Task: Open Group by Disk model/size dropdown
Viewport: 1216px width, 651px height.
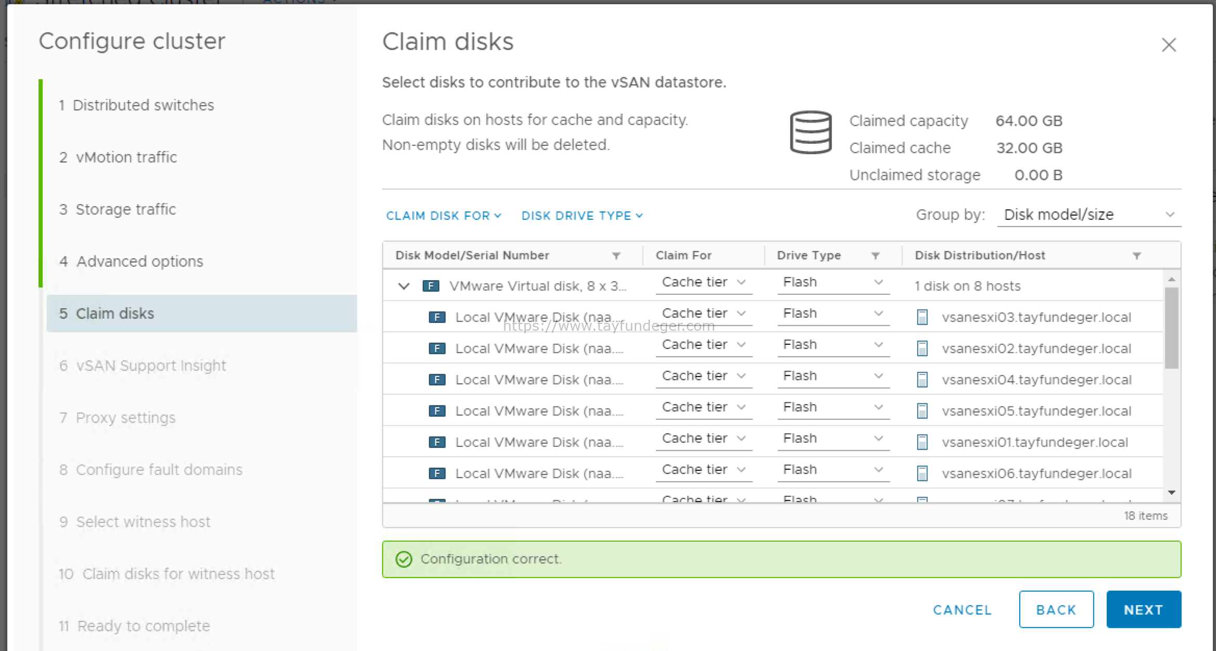Action: coord(1089,215)
